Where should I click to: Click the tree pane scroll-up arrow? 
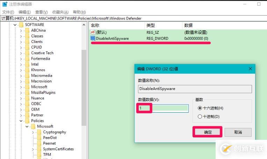pyautogui.click(x=84, y=25)
